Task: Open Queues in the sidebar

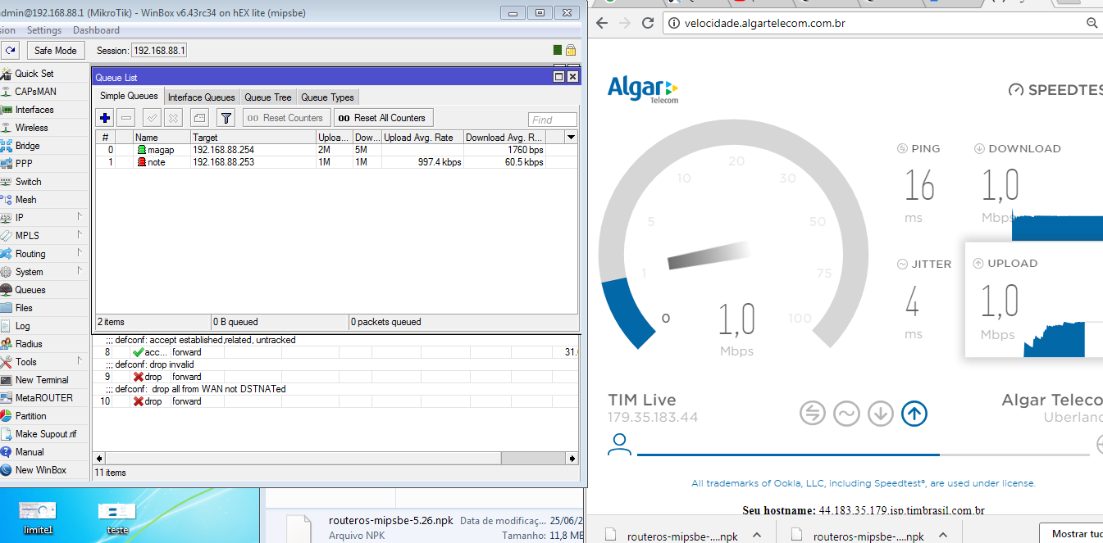Action: (30, 290)
